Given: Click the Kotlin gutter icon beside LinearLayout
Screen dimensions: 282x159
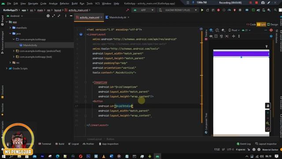Looking at the screenshot, I should pos(81,34).
